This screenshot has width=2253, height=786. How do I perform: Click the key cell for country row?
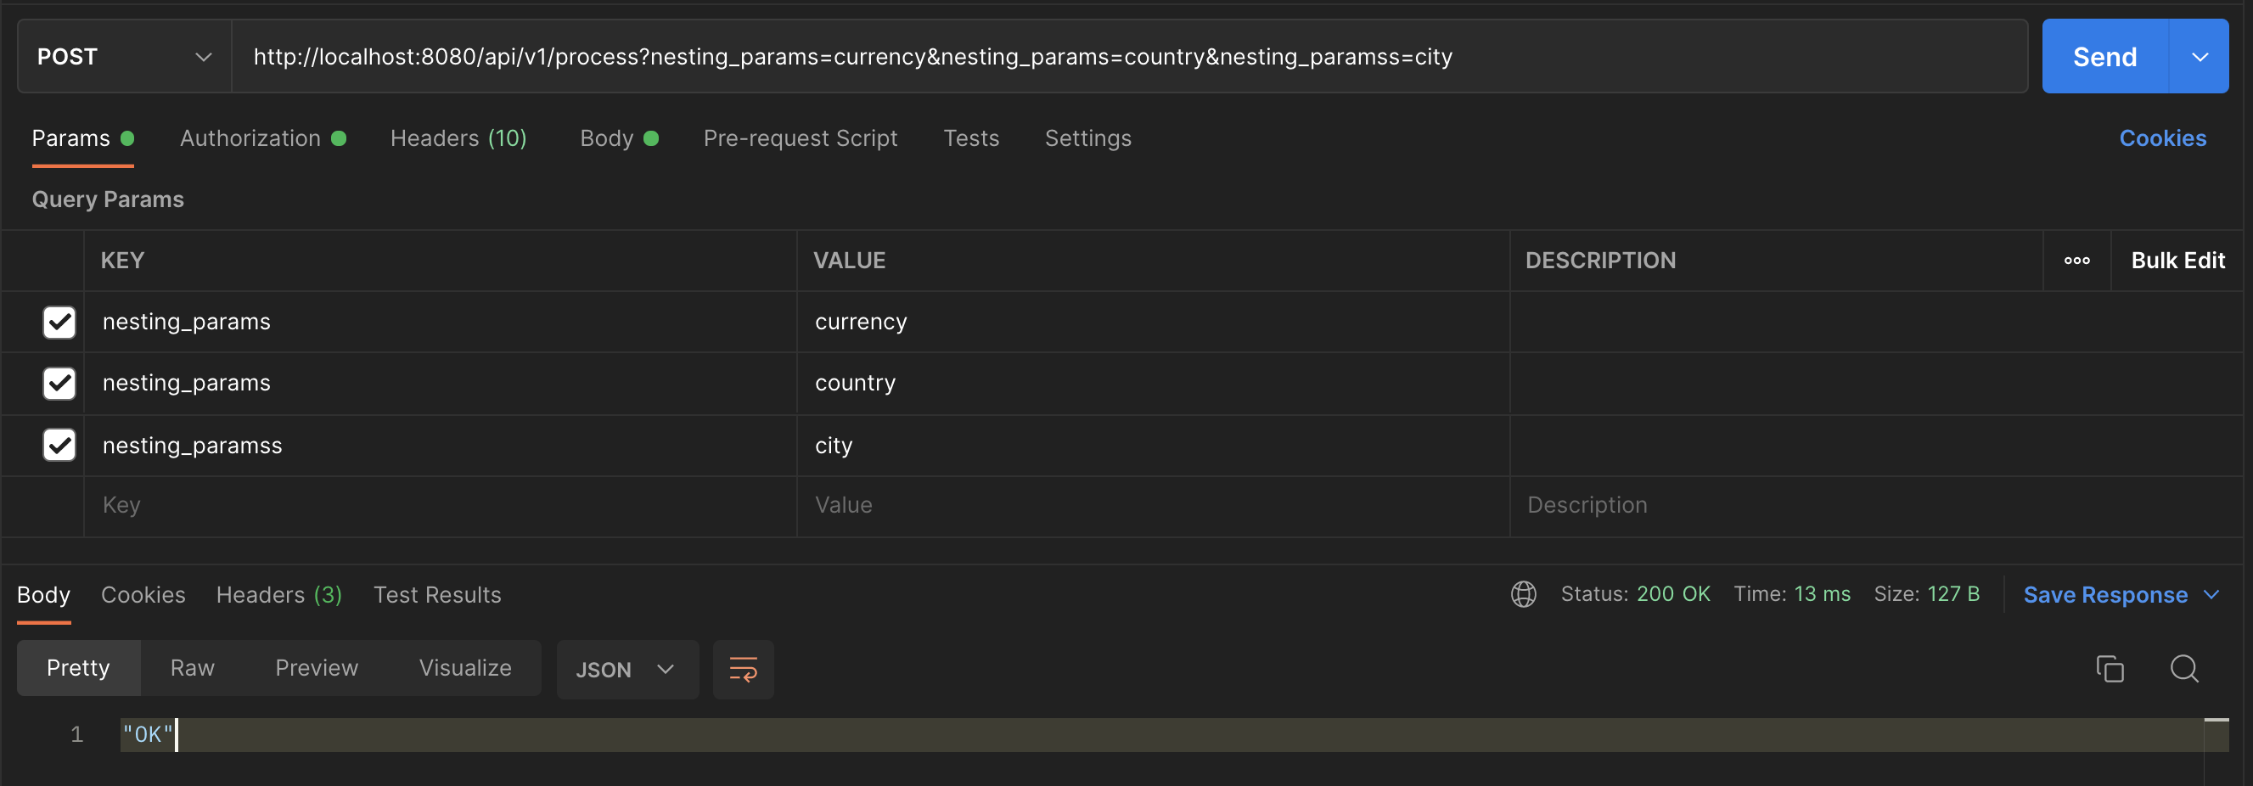click(440, 383)
